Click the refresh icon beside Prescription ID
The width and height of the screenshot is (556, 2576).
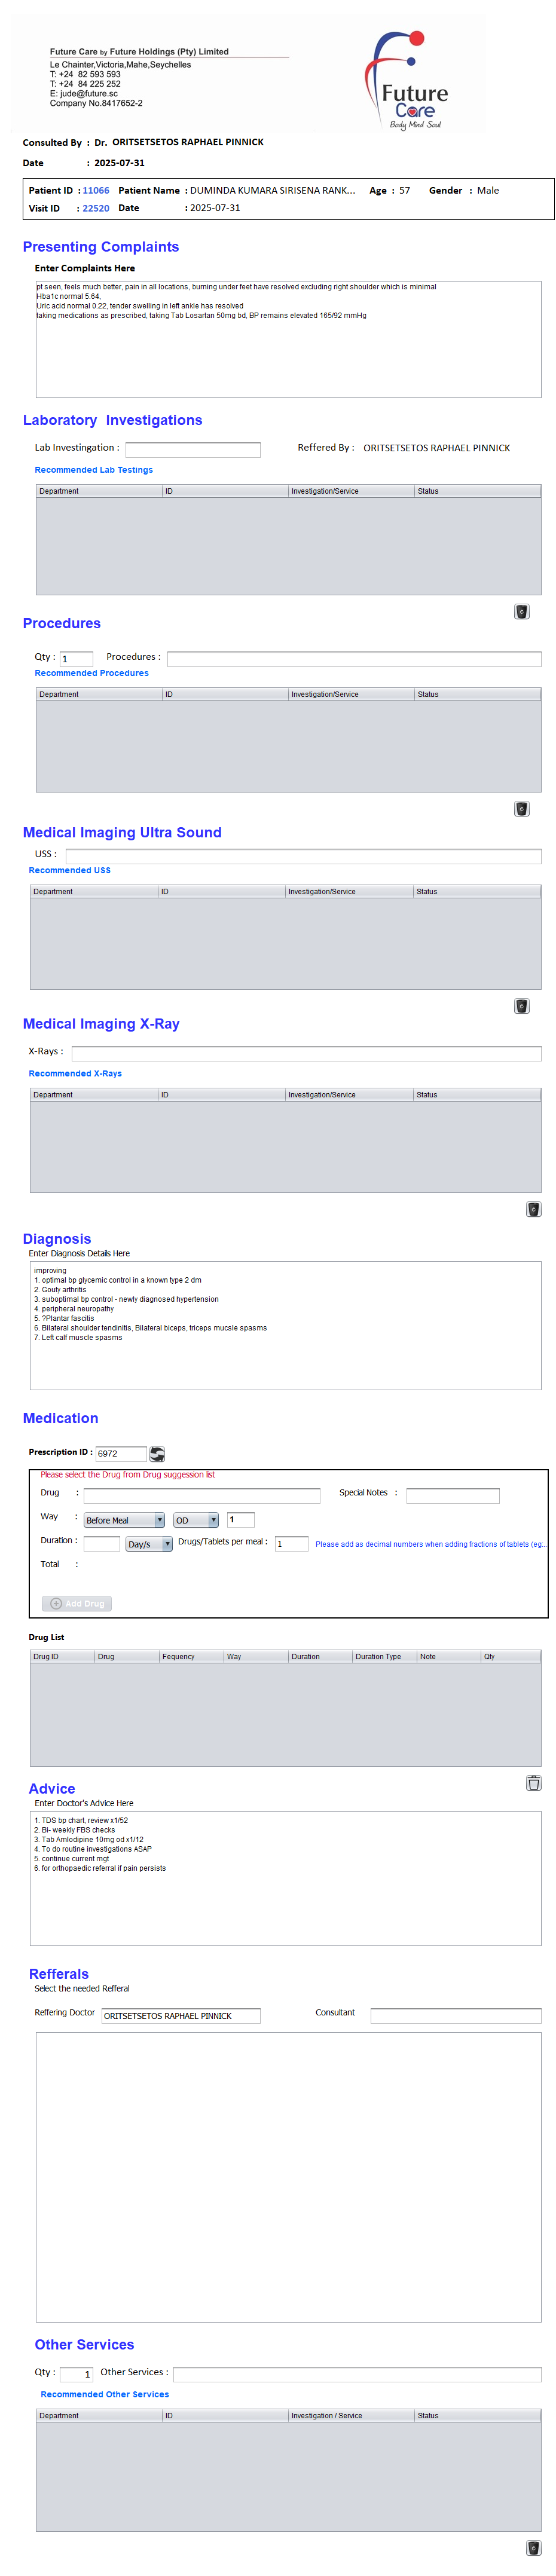coord(157,1453)
